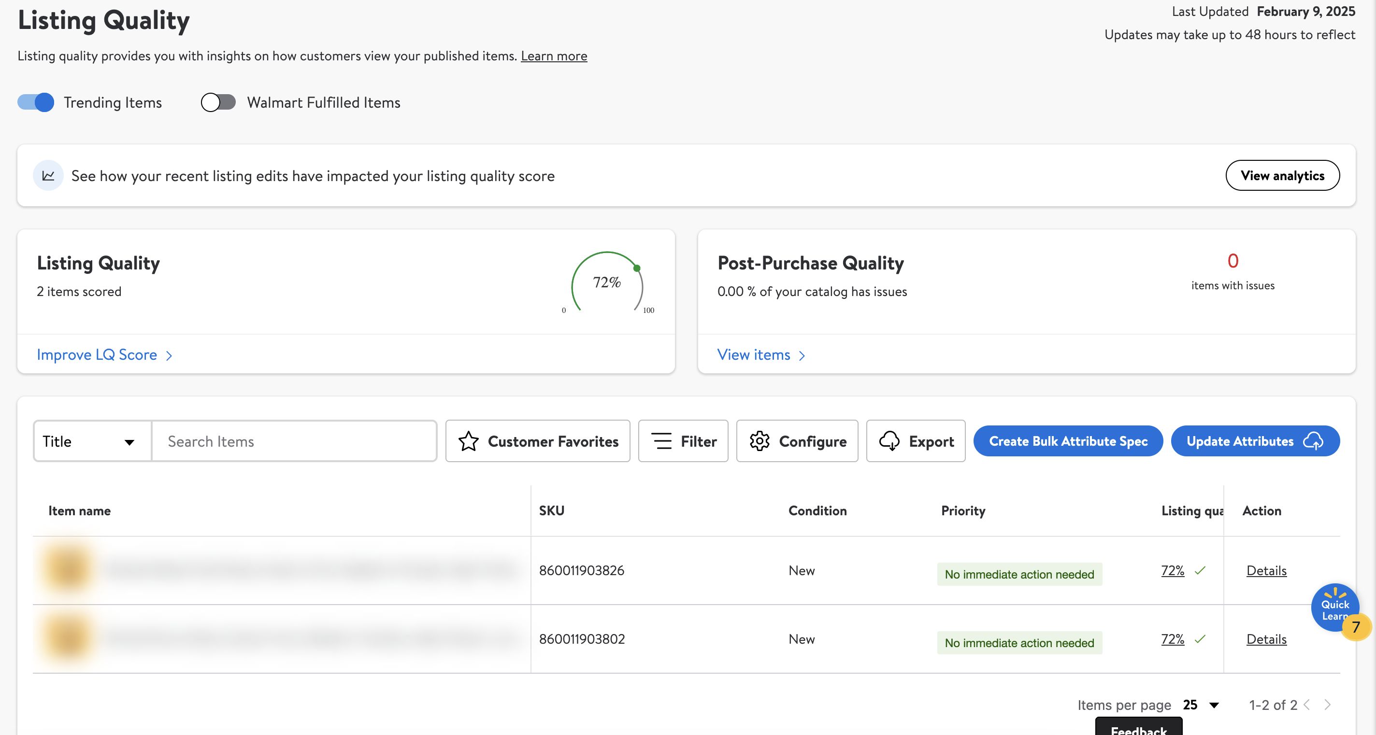Click the chevron next to View items

pos(802,356)
